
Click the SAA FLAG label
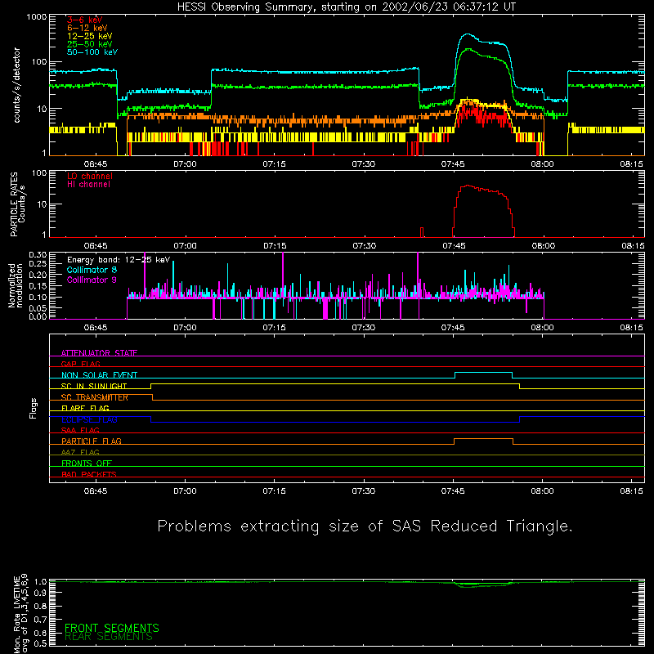(x=80, y=430)
